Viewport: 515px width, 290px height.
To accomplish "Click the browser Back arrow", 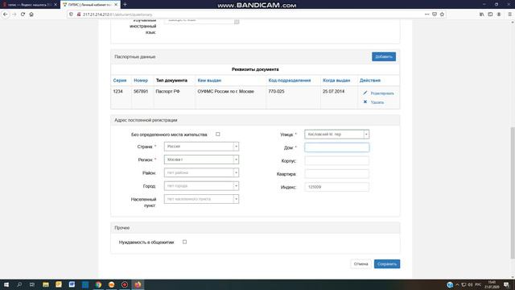I will (6, 14).
